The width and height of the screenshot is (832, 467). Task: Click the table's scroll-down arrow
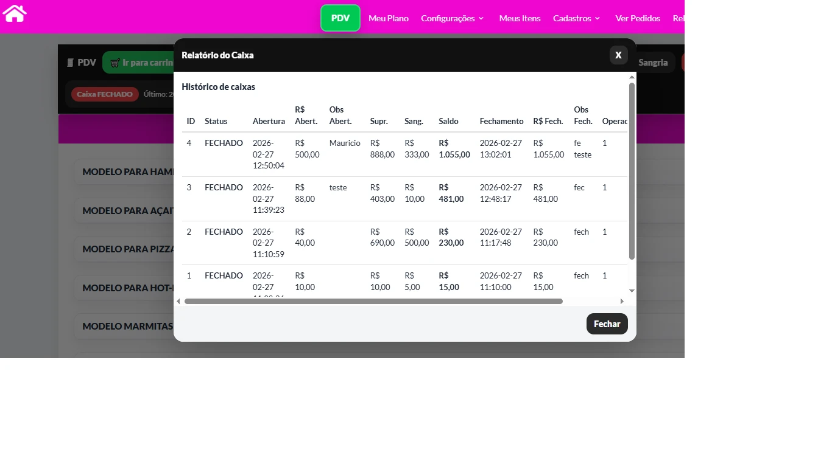(x=632, y=291)
